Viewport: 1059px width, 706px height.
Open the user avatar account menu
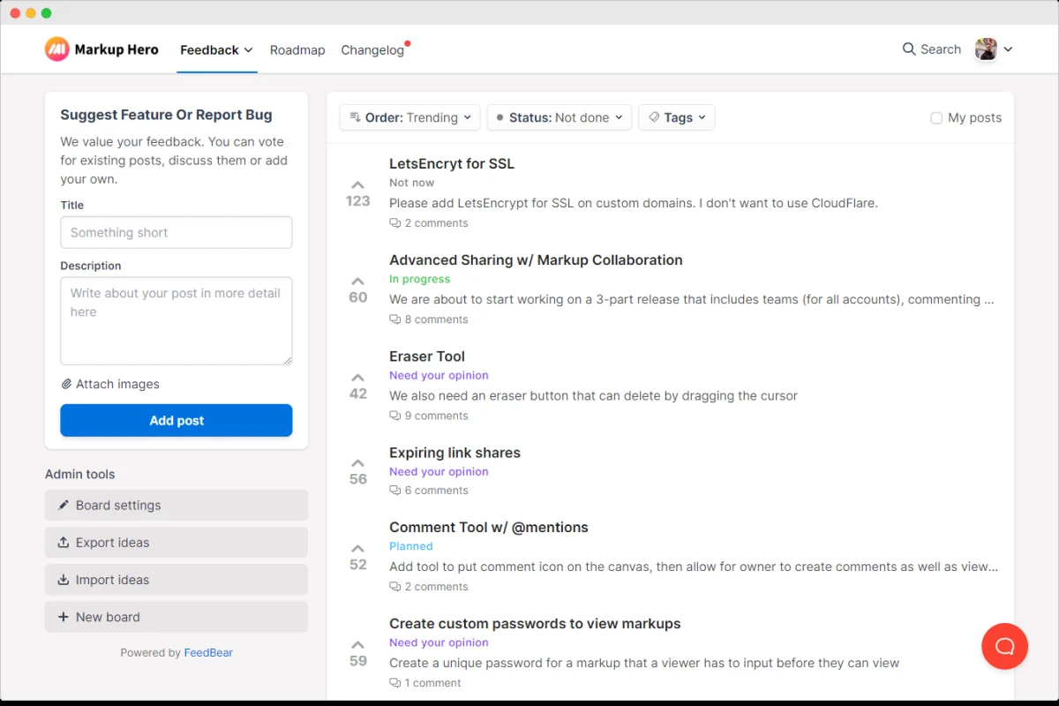point(994,49)
